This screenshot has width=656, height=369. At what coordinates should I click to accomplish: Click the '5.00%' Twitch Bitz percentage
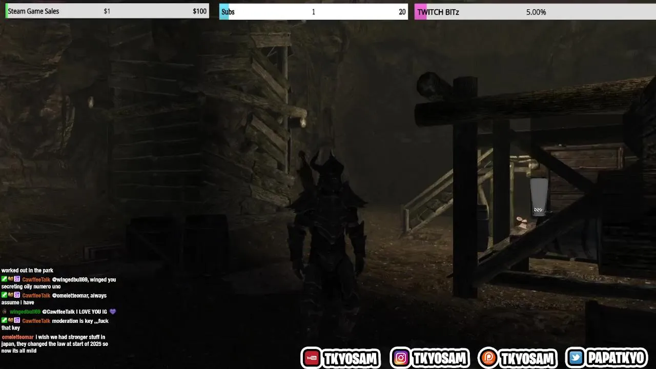tap(536, 12)
